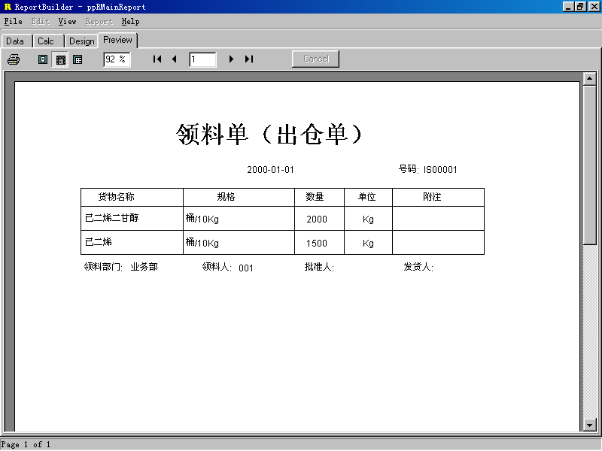The height and width of the screenshot is (451, 602).
Task: Open the View menu
Action: (67, 22)
